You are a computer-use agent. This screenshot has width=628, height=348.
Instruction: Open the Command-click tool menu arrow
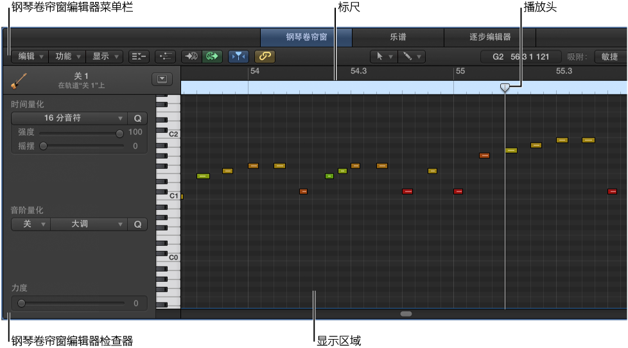(x=419, y=57)
